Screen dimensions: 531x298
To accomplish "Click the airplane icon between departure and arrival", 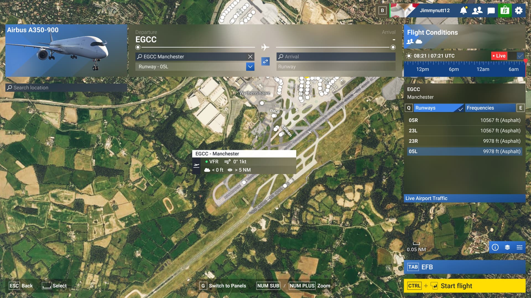I will point(265,47).
